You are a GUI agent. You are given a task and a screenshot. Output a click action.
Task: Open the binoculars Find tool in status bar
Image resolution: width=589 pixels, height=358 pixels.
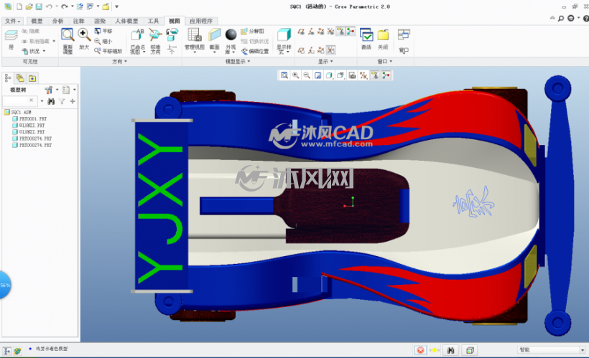click(450, 350)
